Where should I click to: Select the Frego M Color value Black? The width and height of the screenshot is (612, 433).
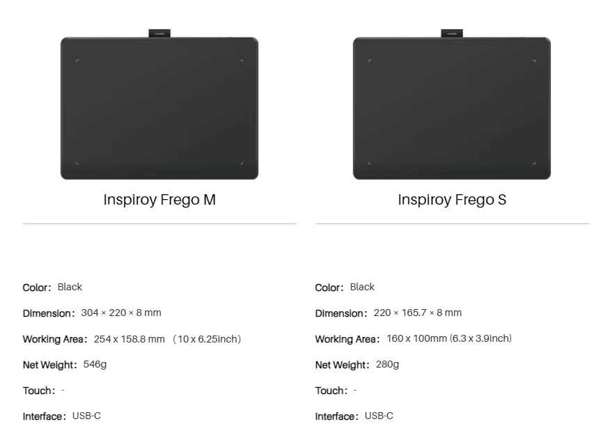[70, 287]
